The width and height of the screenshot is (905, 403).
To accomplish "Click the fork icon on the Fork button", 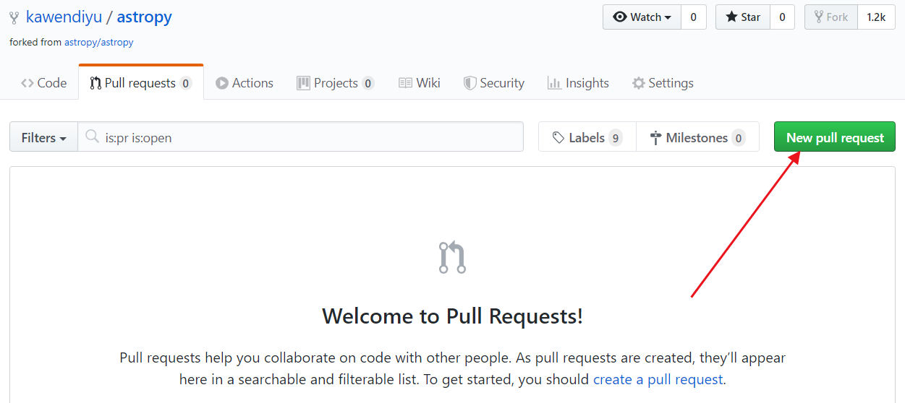I will (x=818, y=17).
